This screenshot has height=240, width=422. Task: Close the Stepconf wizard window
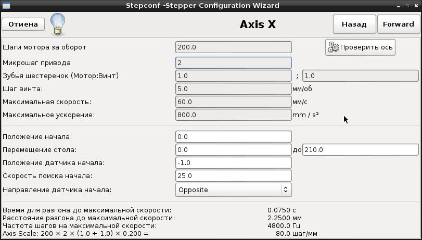pyautogui.click(x=415, y=5)
